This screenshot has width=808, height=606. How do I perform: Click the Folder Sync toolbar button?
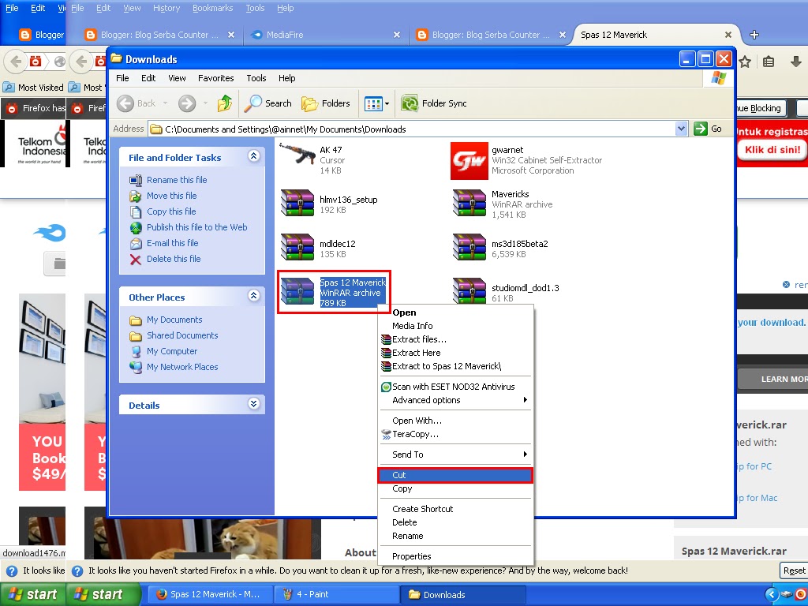434,103
